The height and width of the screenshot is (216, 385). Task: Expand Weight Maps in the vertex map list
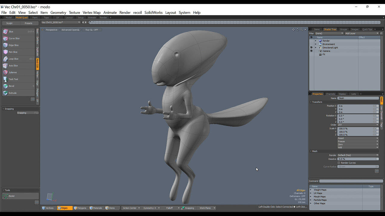(x=311, y=190)
